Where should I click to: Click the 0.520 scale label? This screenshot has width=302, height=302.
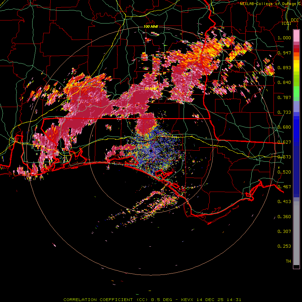[284, 172]
